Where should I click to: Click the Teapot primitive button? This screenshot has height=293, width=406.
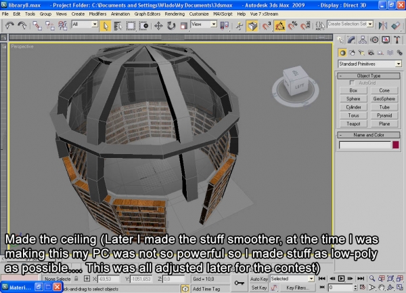tap(353, 123)
